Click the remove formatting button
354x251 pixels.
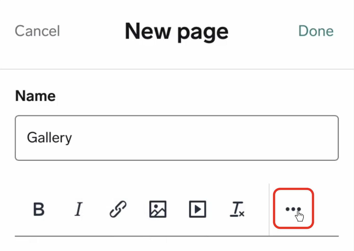[237, 209]
